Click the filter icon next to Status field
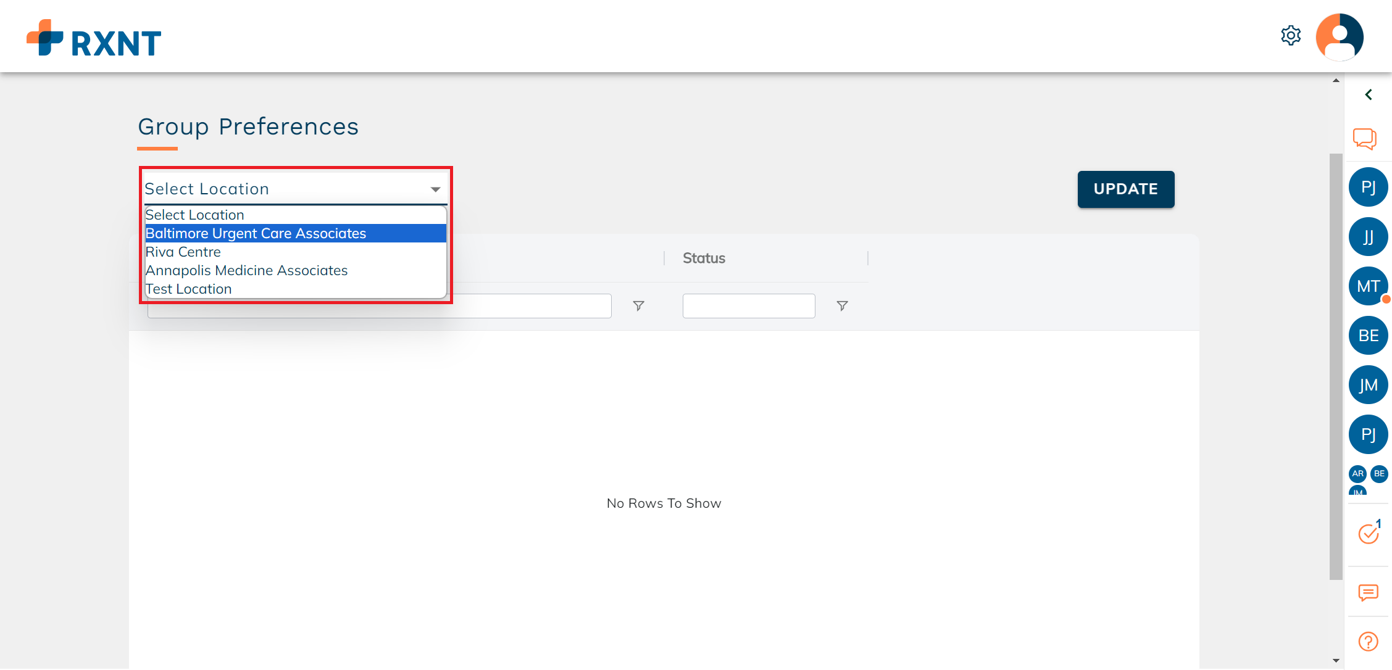Image resolution: width=1392 pixels, height=670 pixels. 842,306
